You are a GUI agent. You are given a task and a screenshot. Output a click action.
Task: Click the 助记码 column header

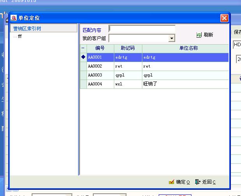pyautogui.click(x=128, y=48)
